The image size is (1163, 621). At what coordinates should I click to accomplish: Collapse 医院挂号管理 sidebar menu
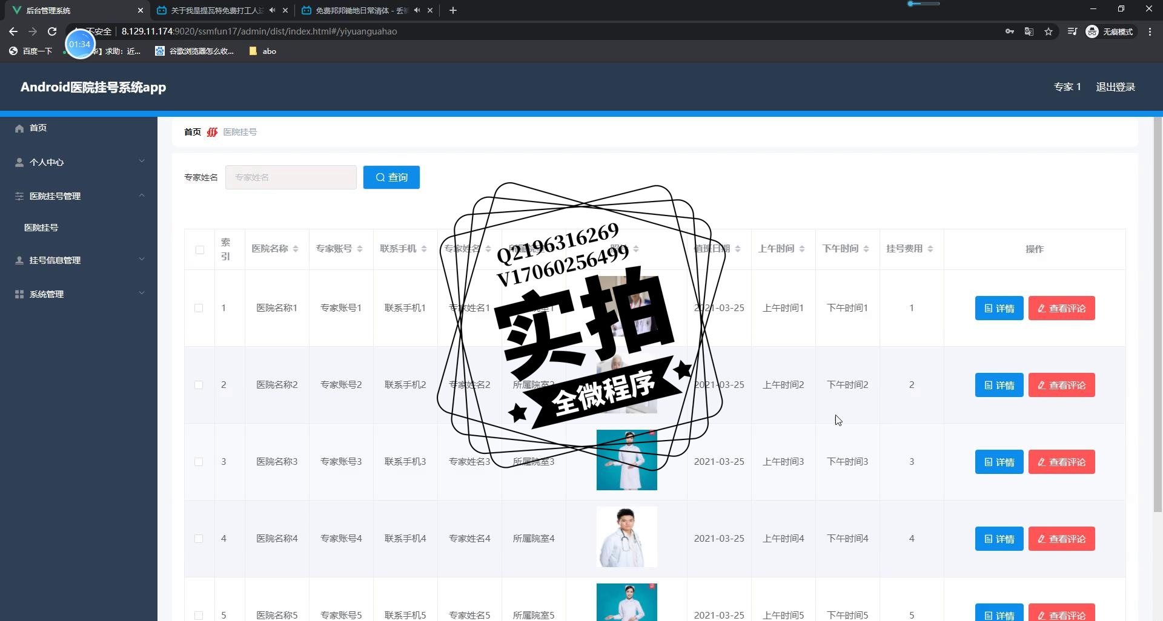[x=79, y=196]
